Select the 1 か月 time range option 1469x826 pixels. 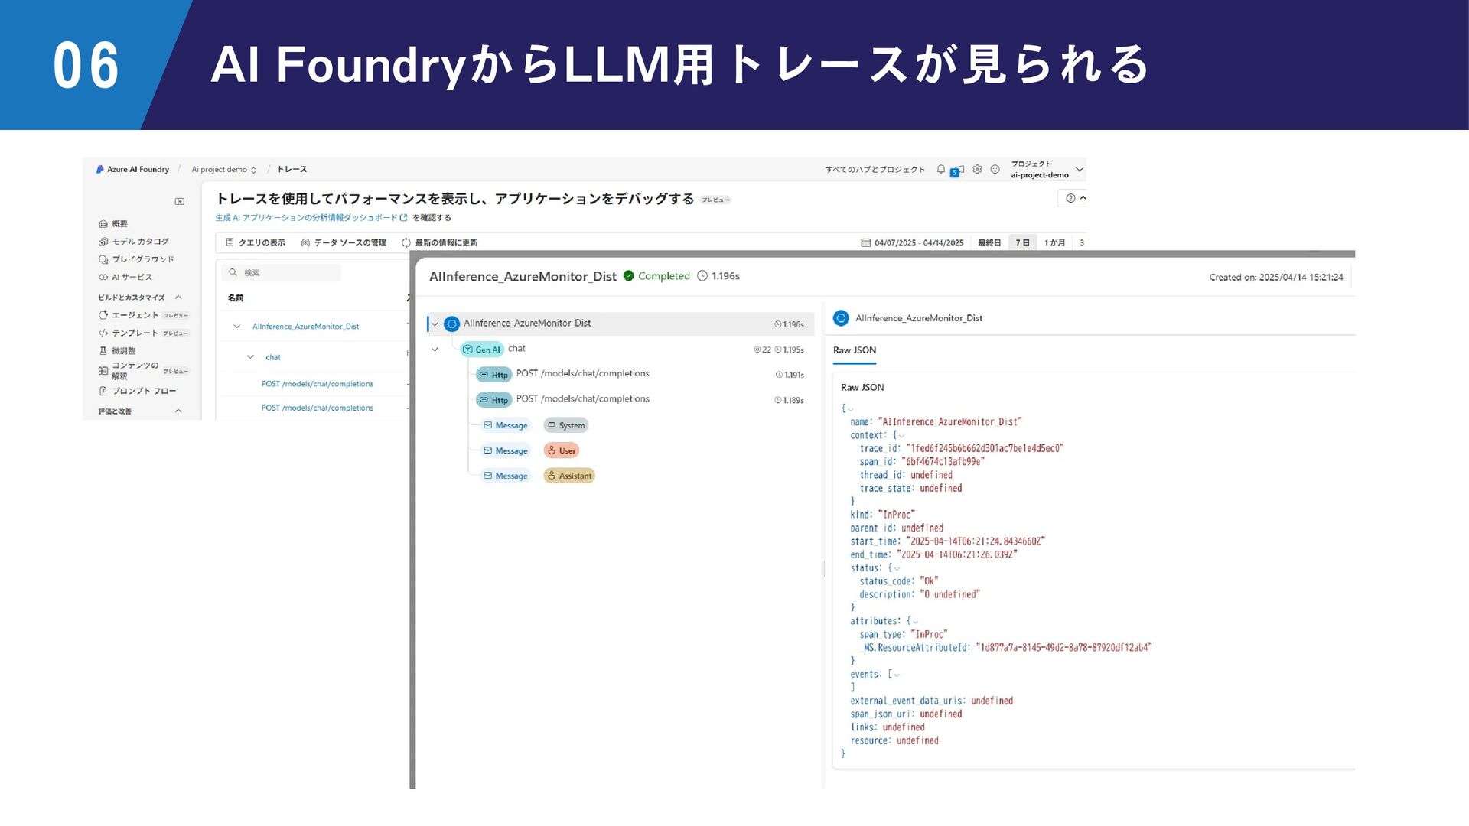click(1054, 242)
